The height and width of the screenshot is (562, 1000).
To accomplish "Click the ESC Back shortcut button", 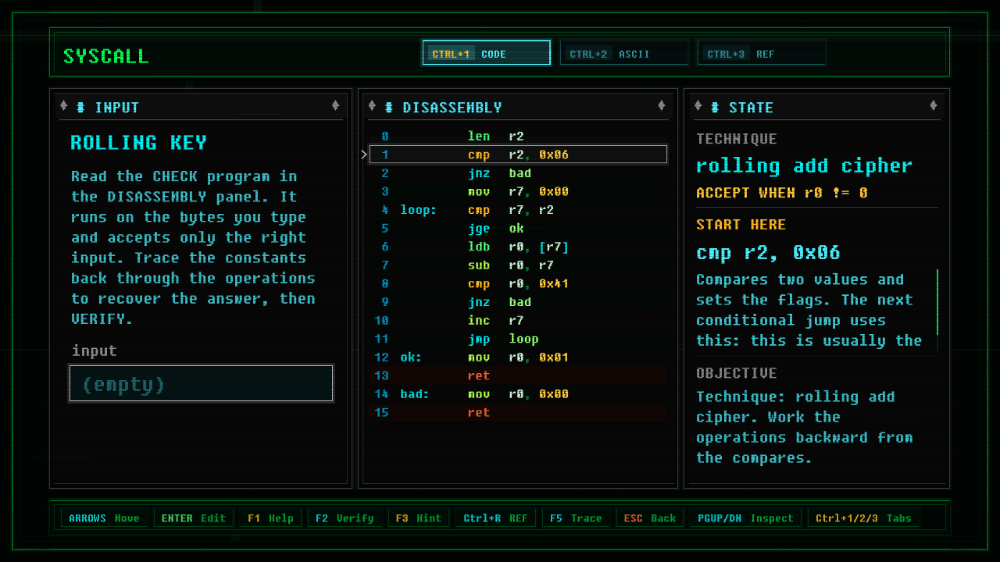I will pyautogui.click(x=649, y=518).
